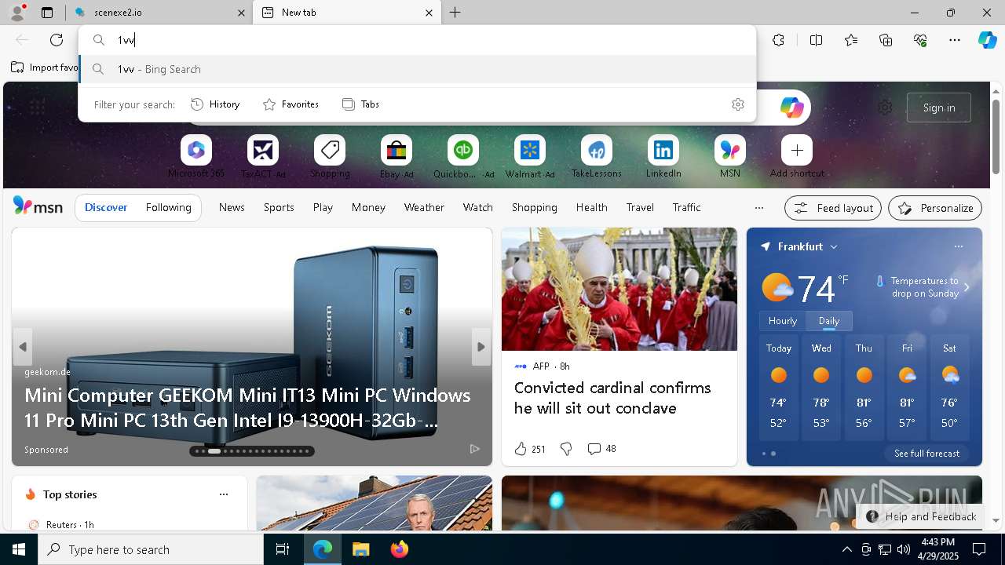Open Favorites star icon in toolbar
The image size is (1005, 565).
[x=851, y=40]
